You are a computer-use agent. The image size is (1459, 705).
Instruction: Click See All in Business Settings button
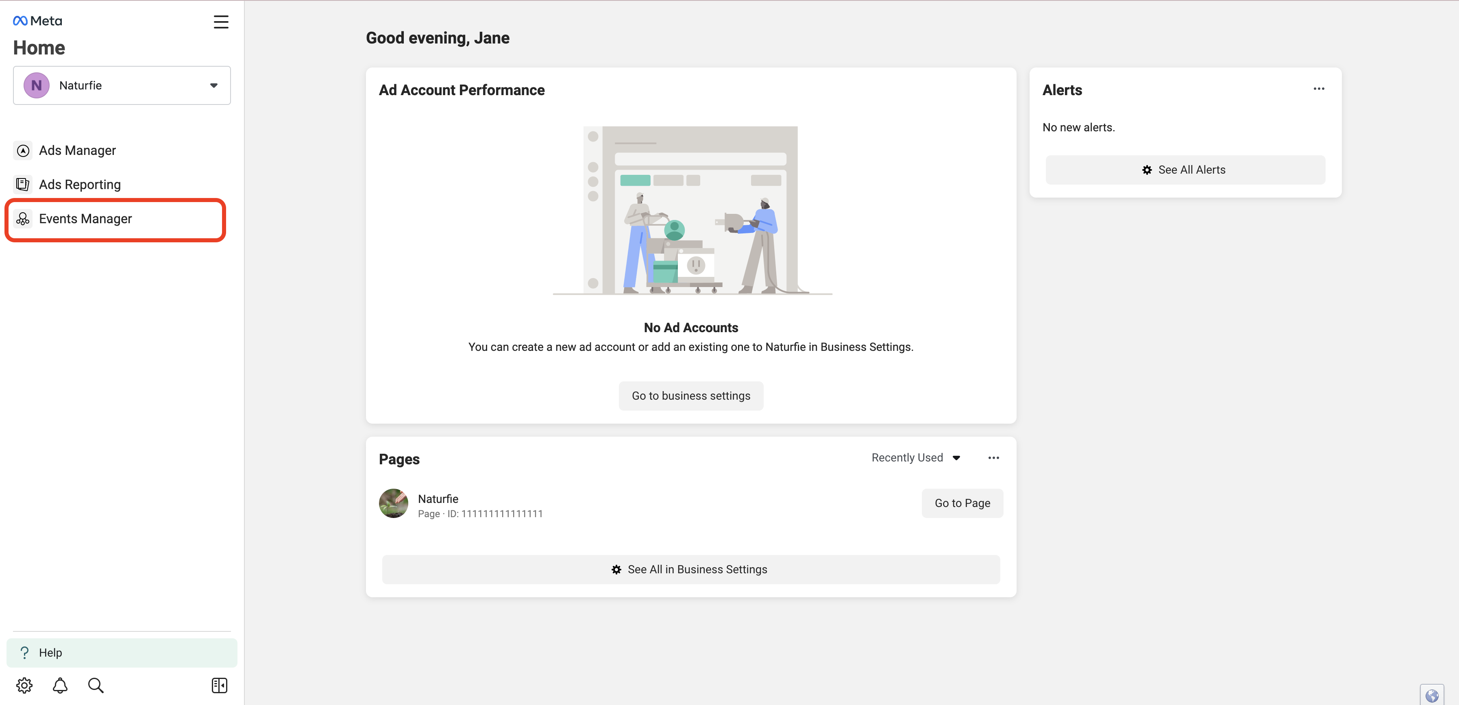pyautogui.click(x=691, y=570)
